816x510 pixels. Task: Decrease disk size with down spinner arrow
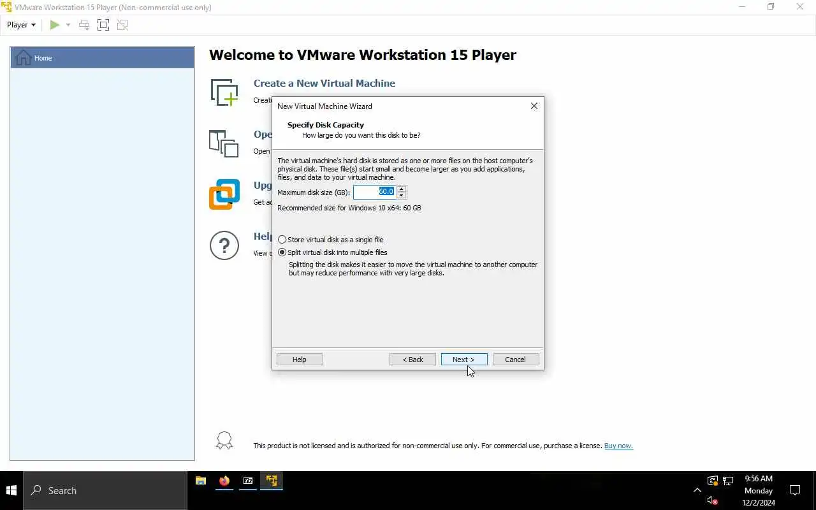(401, 195)
